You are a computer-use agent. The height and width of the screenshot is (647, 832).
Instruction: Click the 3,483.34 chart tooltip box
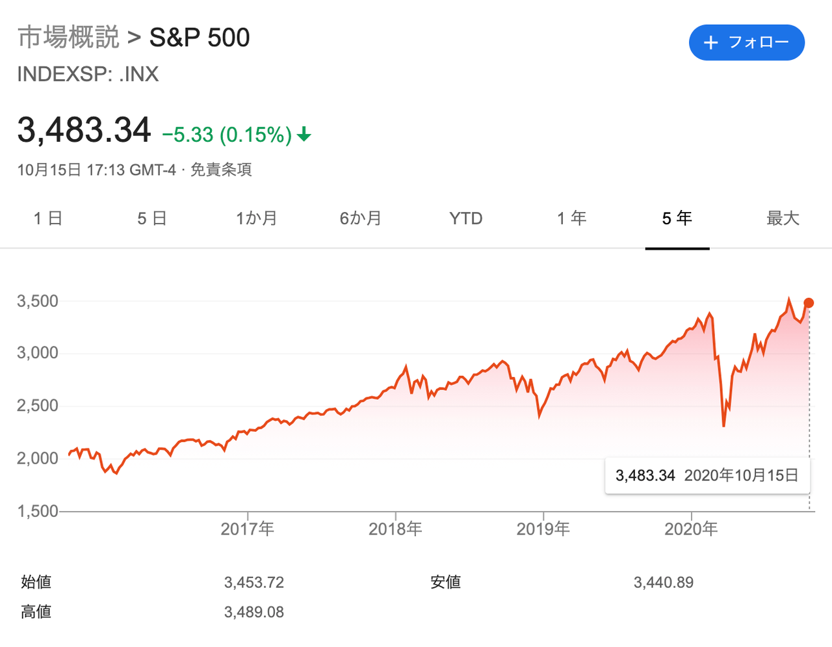tap(707, 475)
